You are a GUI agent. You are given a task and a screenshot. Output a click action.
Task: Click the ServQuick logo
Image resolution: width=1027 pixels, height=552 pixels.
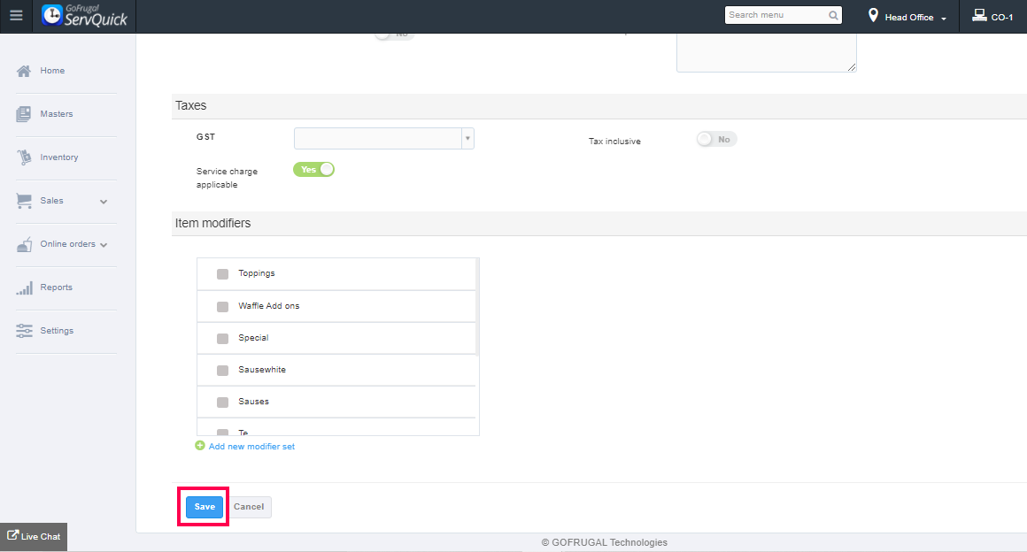point(84,16)
